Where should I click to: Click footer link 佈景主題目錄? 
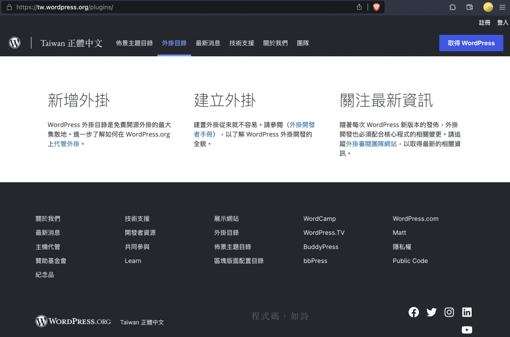pos(233,247)
